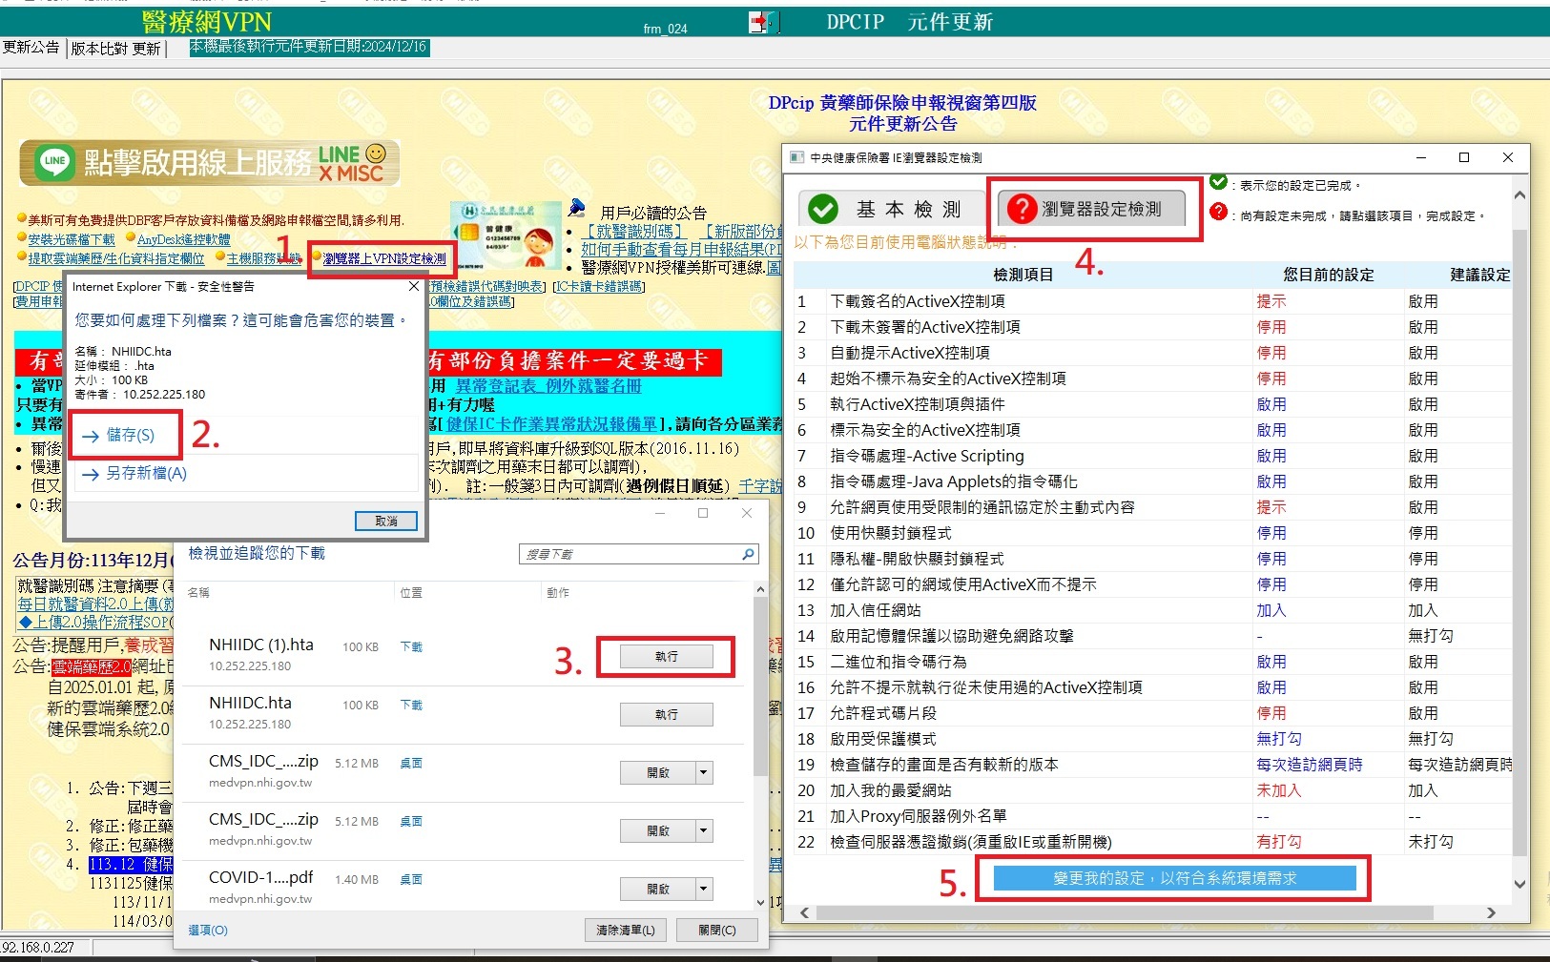Click 變更我的設定 blue button

1174,878
